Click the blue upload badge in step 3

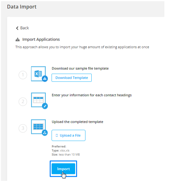click(45, 133)
